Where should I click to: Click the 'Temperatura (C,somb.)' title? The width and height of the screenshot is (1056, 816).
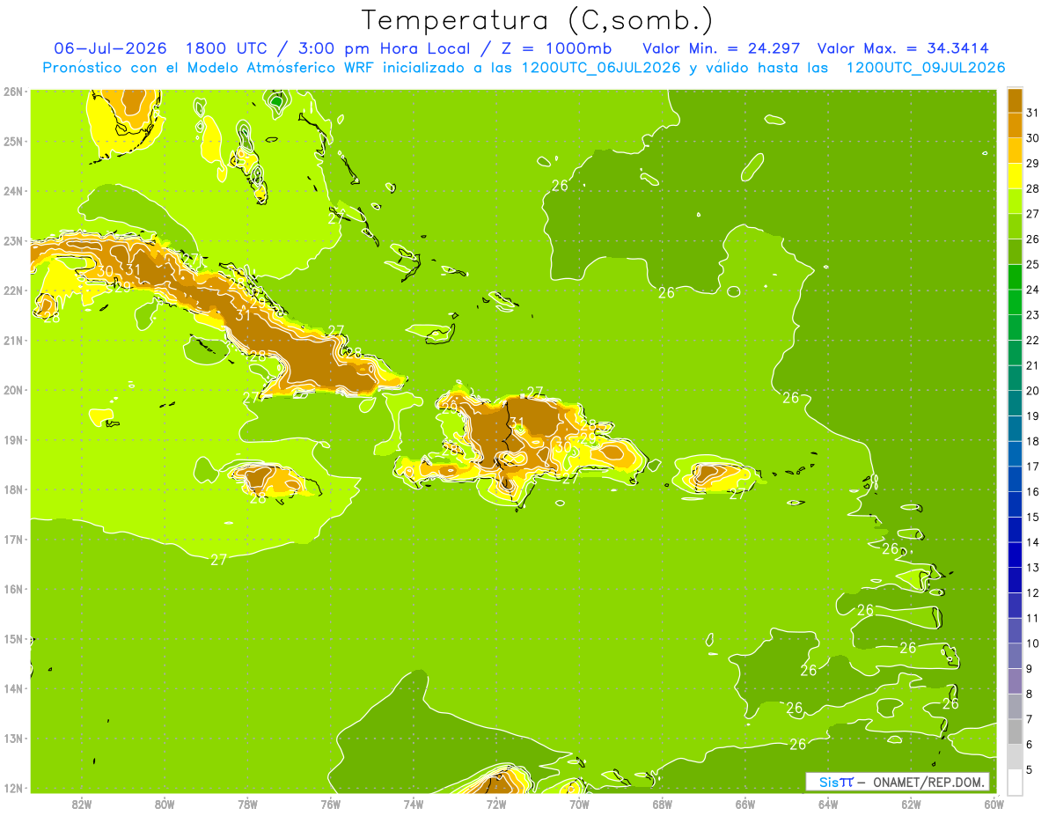tap(538, 19)
